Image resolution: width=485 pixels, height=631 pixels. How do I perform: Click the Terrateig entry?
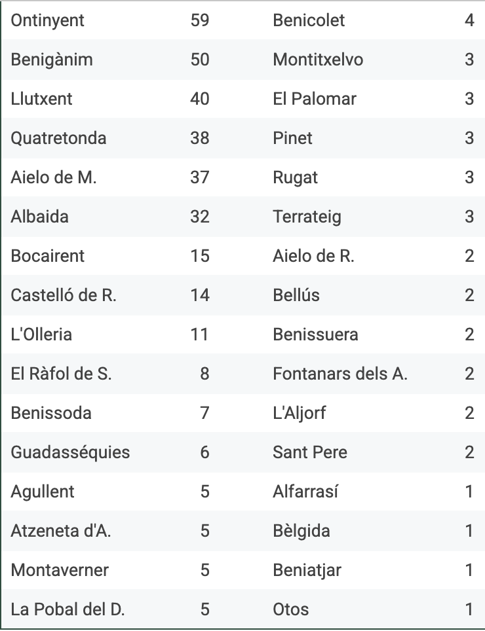pyautogui.click(x=307, y=217)
